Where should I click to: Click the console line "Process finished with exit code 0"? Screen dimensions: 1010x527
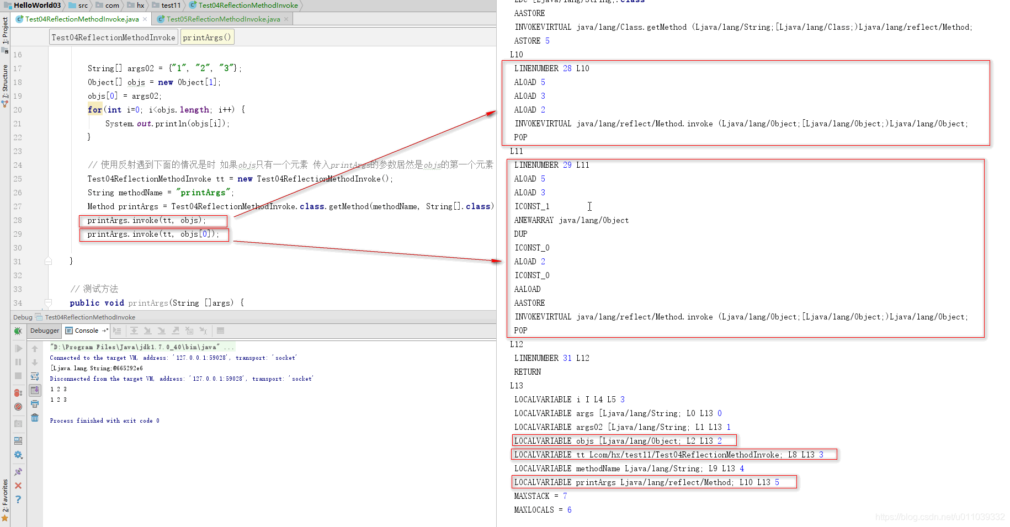[104, 420]
